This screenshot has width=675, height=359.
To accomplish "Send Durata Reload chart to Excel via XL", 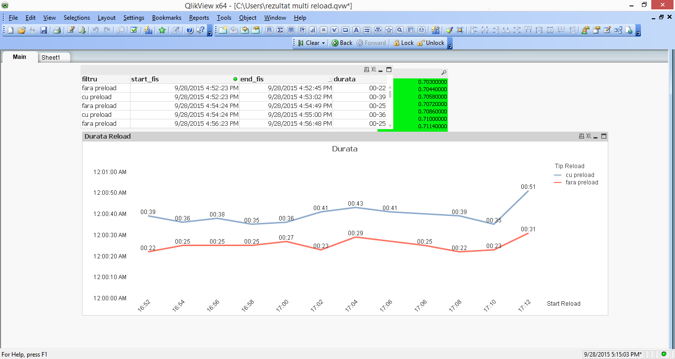I will point(589,136).
